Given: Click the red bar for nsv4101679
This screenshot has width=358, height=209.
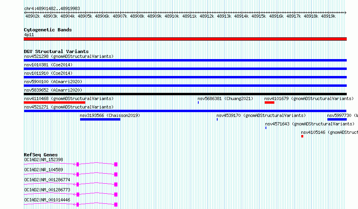Looking at the screenshot, I should [x=270, y=102].
